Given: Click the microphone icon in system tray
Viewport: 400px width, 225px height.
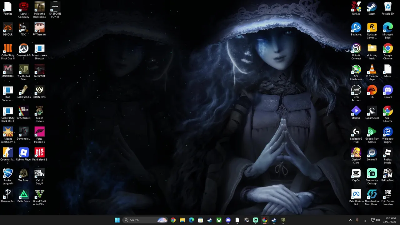Looking at the screenshot, I should pyautogui.click(x=357, y=220).
